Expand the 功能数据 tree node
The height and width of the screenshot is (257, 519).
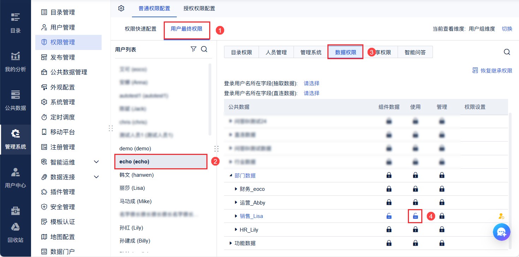pyautogui.click(x=231, y=243)
